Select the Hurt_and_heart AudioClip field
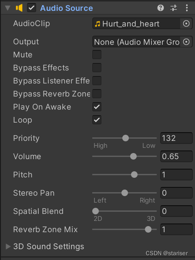The image size is (195, 260). [136, 23]
